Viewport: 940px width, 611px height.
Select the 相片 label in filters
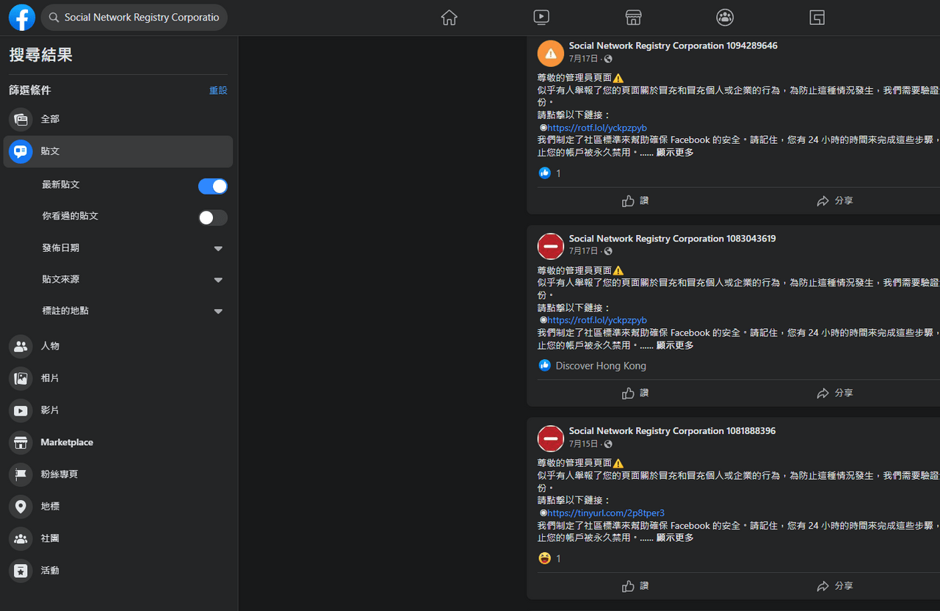point(50,378)
